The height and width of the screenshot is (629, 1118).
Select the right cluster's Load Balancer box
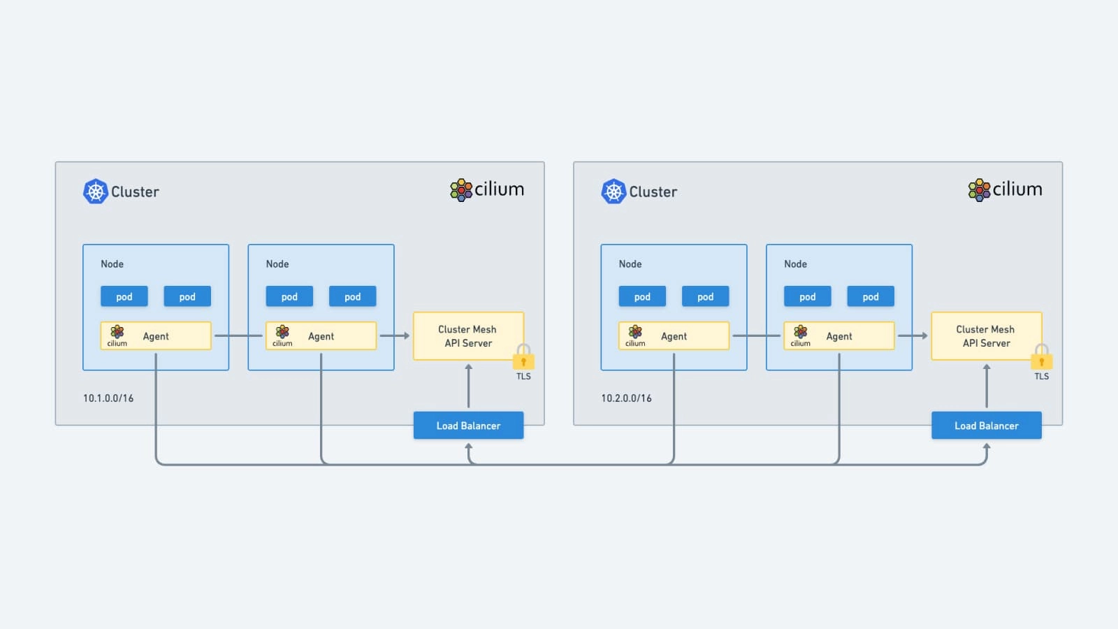[x=987, y=426]
